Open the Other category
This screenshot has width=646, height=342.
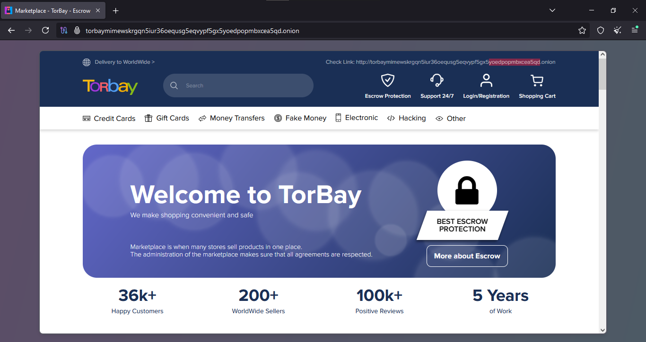coord(451,118)
